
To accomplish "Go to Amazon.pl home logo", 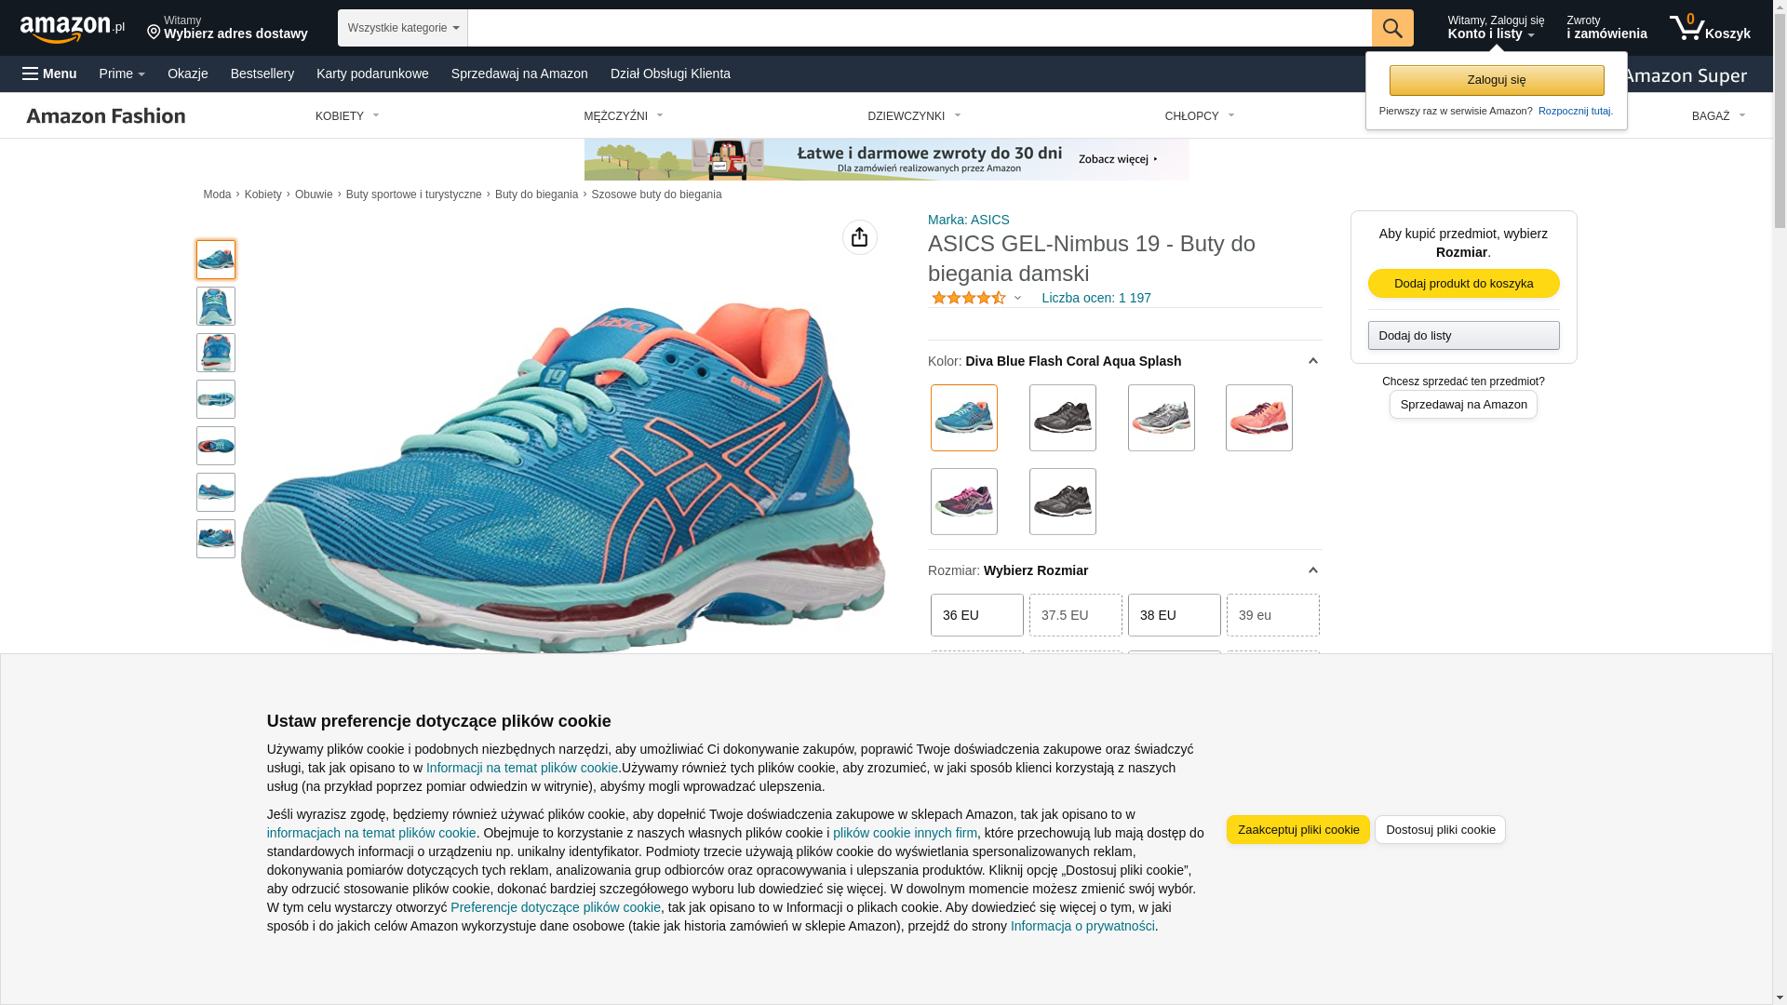I will (73, 29).
